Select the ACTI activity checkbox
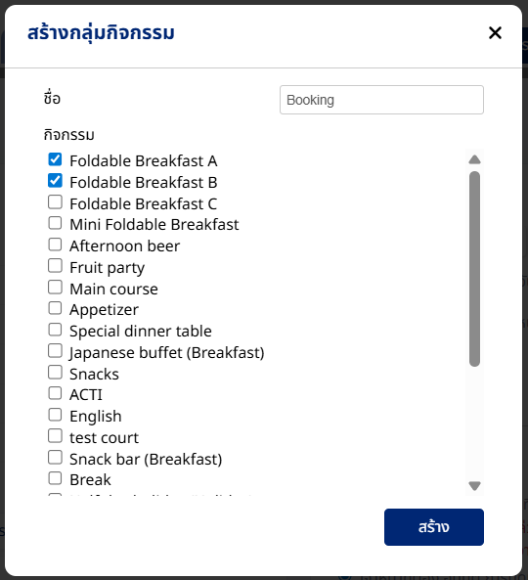The height and width of the screenshot is (580, 528). (55, 393)
